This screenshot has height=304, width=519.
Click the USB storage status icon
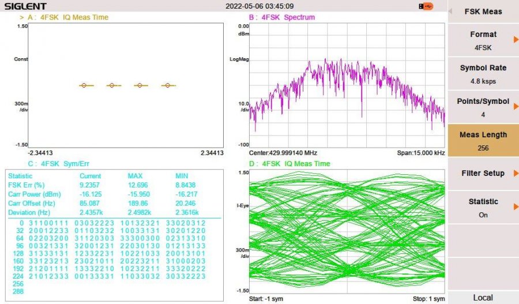click(426, 6)
